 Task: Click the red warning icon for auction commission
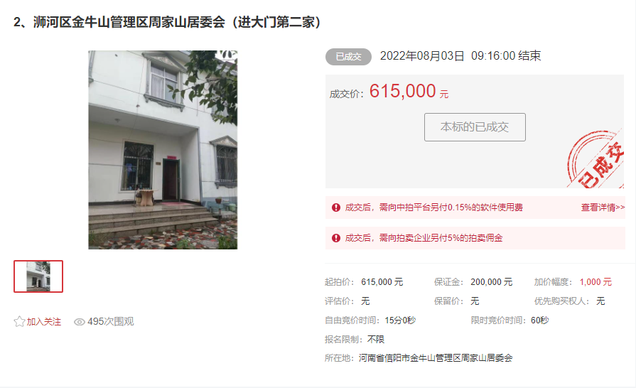pos(336,238)
